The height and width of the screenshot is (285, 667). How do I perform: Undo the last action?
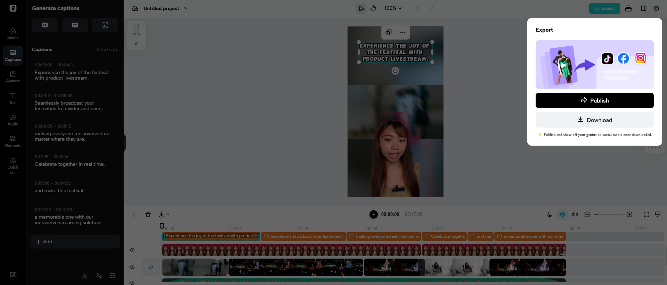[x=417, y=8]
